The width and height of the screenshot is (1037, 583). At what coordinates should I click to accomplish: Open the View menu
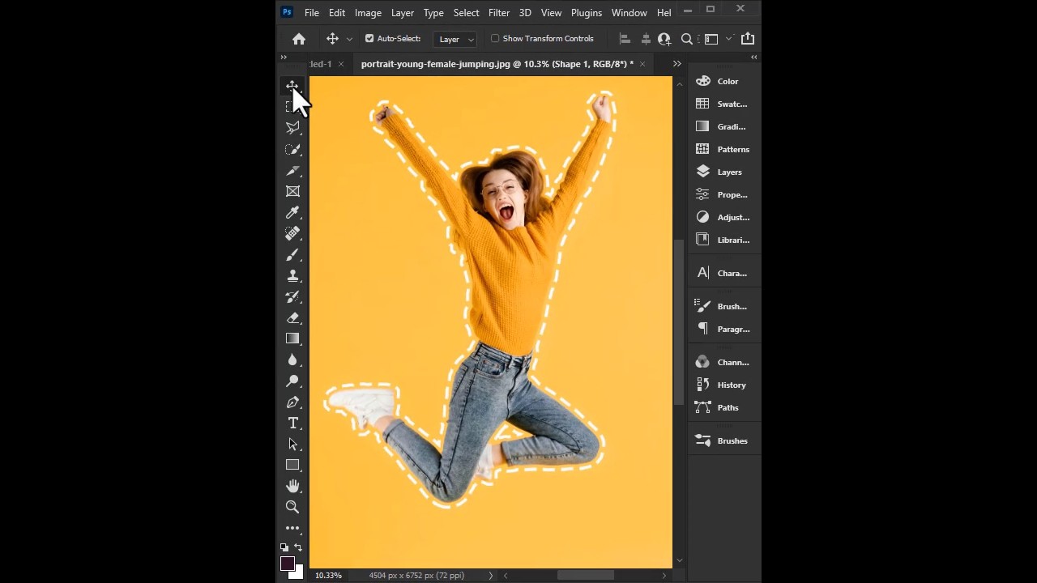(552, 13)
